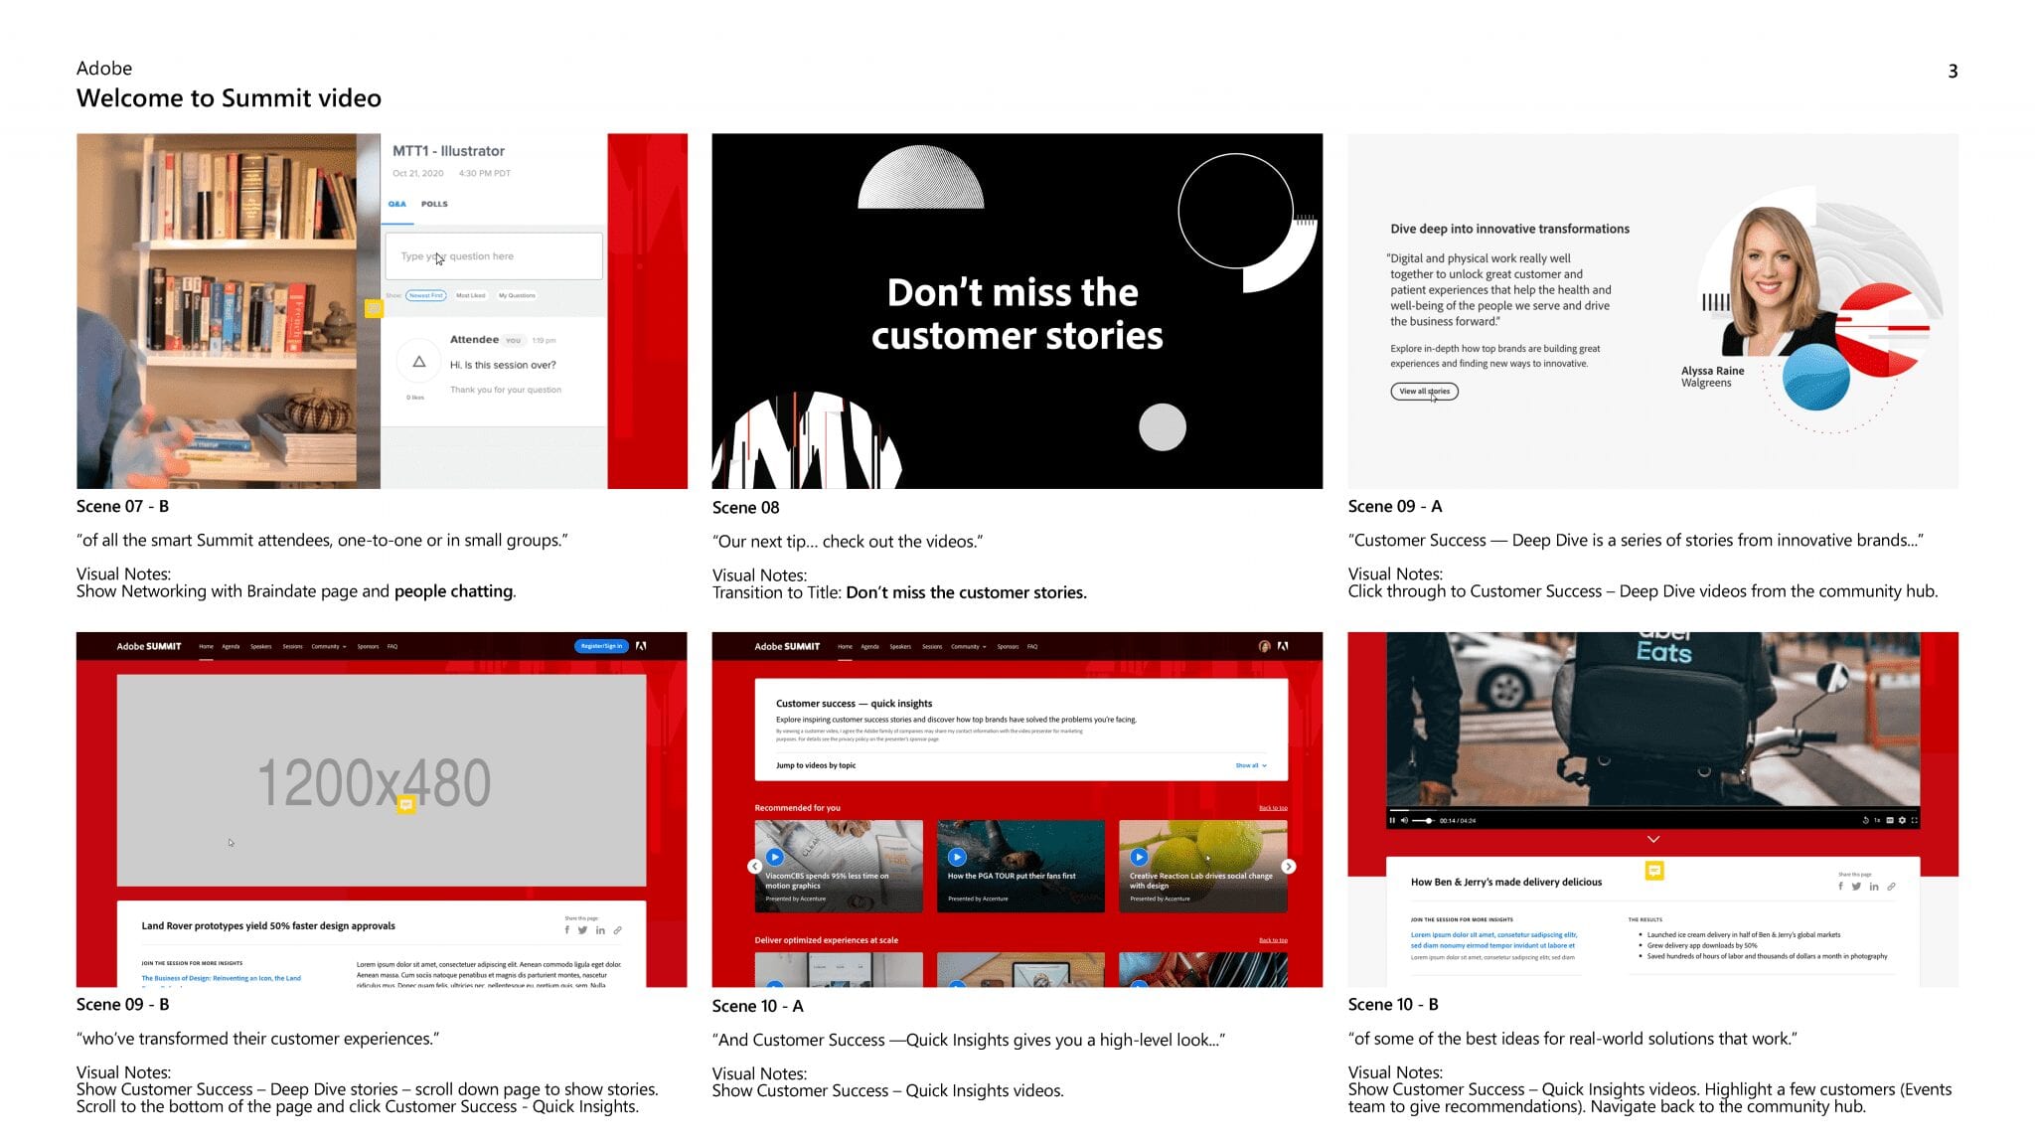Image resolution: width=2035 pixels, height=1145 pixels.
Task: Upvote the Attendee question triangle icon
Action: click(x=419, y=362)
